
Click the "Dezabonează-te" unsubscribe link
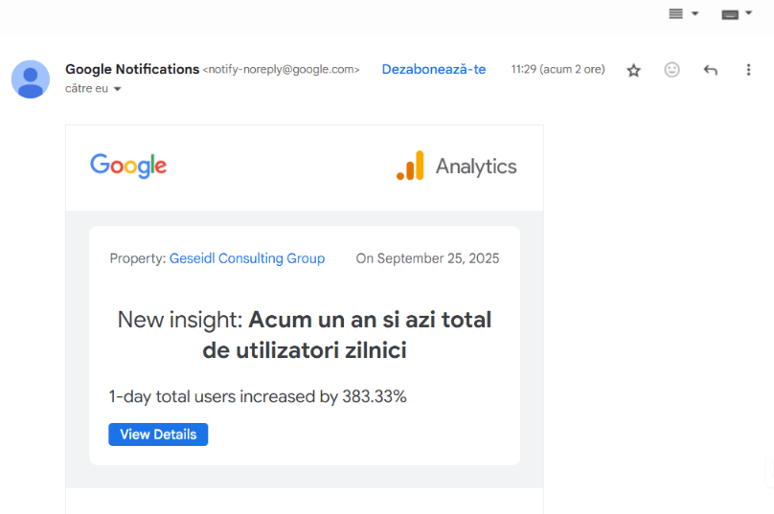(434, 69)
